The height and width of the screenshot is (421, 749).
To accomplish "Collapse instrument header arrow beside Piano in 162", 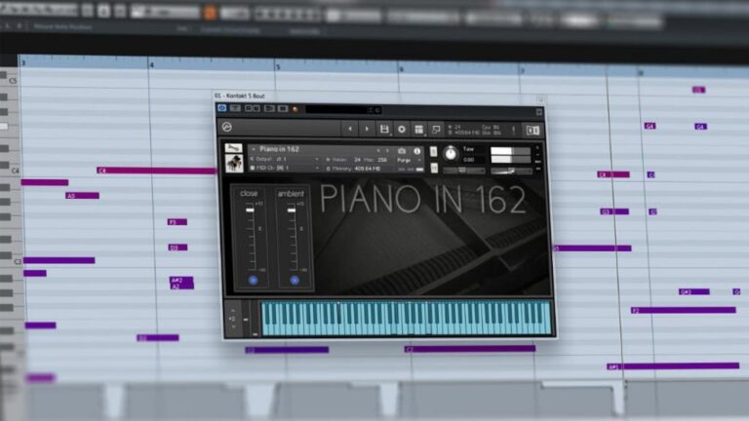I will click(x=254, y=149).
